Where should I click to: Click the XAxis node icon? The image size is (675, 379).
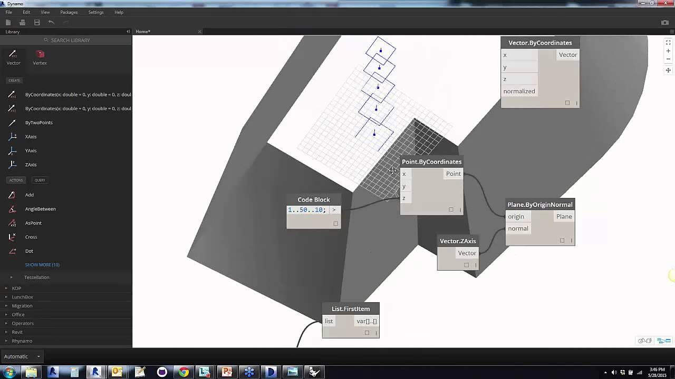pyautogui.click(x=13, y=136)
